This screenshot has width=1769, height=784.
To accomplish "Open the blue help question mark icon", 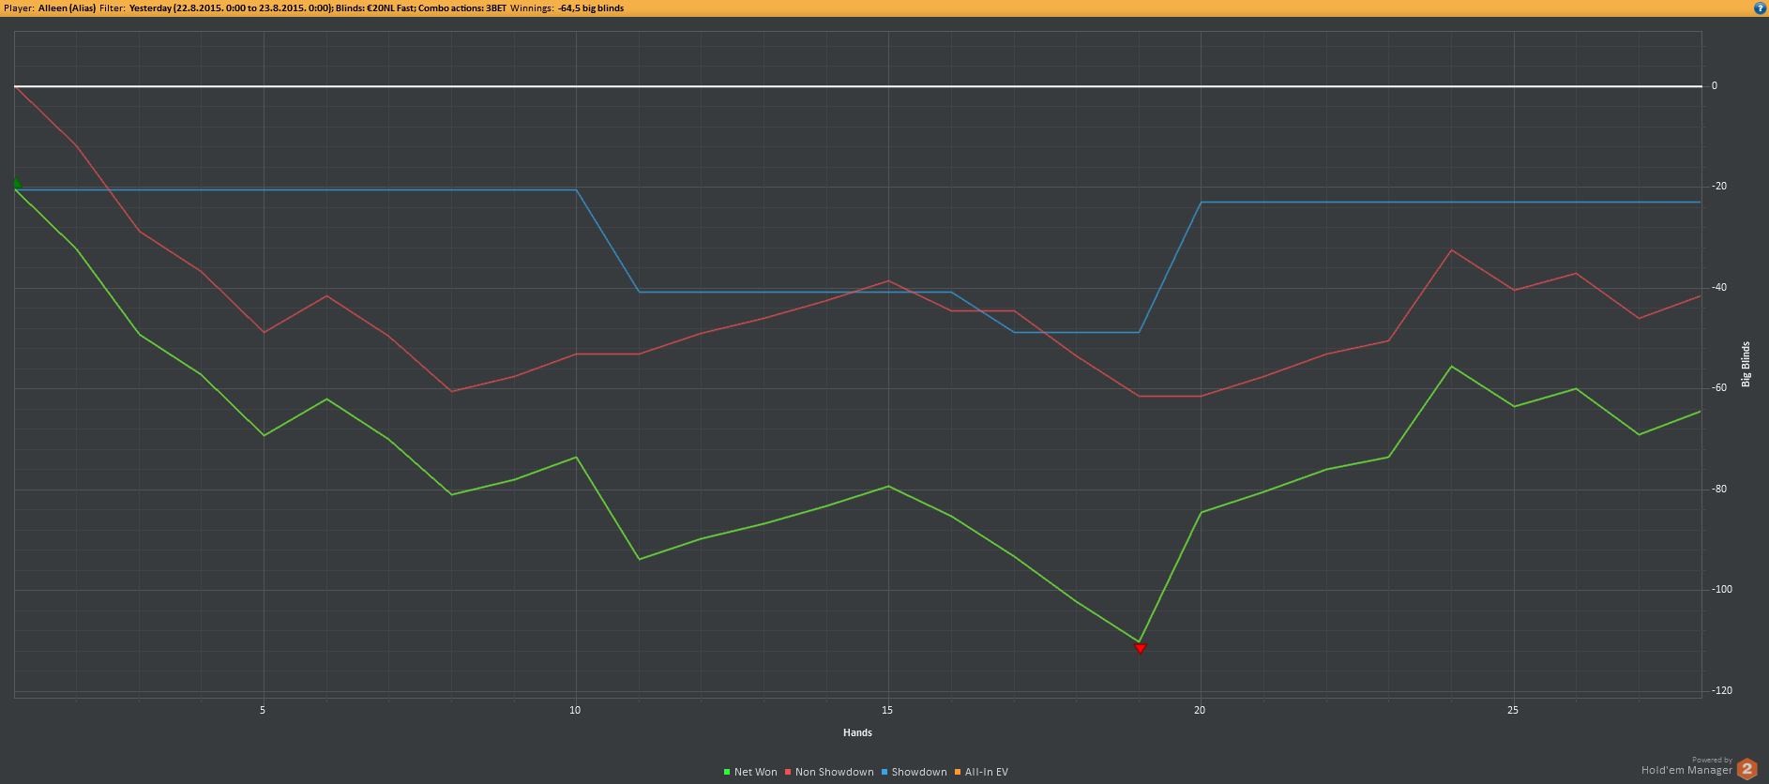I will tap(1760, 8).
